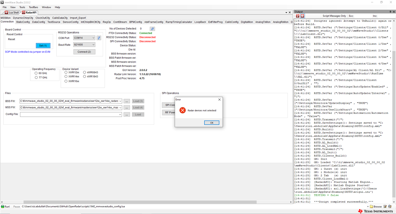
Task: Open the Help menu
Action: pyautogui.click(x=57, y=7)
